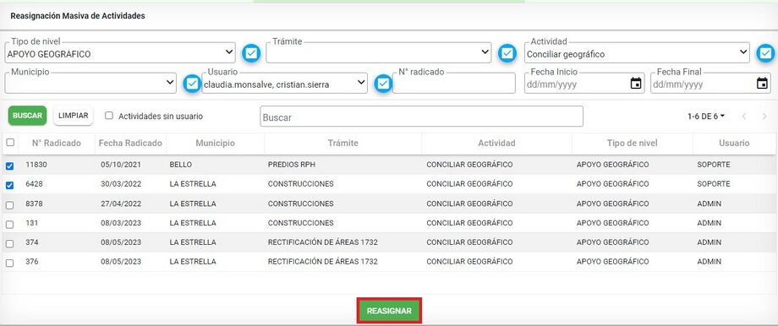
Task: Click ADMIN user in row 131
Action: [709, 223]
